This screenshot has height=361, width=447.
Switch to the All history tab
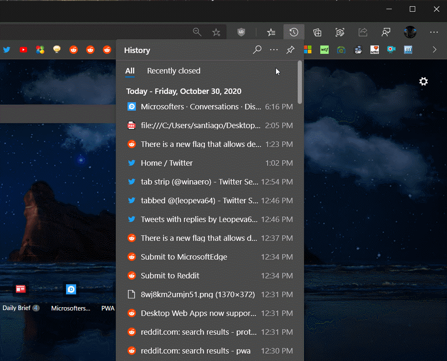(x=130, y=71)
